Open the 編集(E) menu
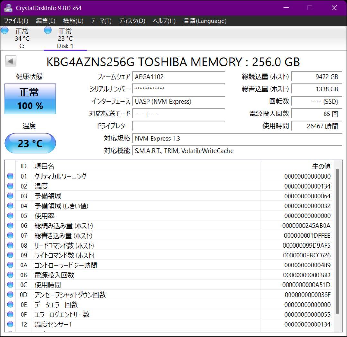Image resolution: width=347 pixels, height=337 pixels. point(46,21)
